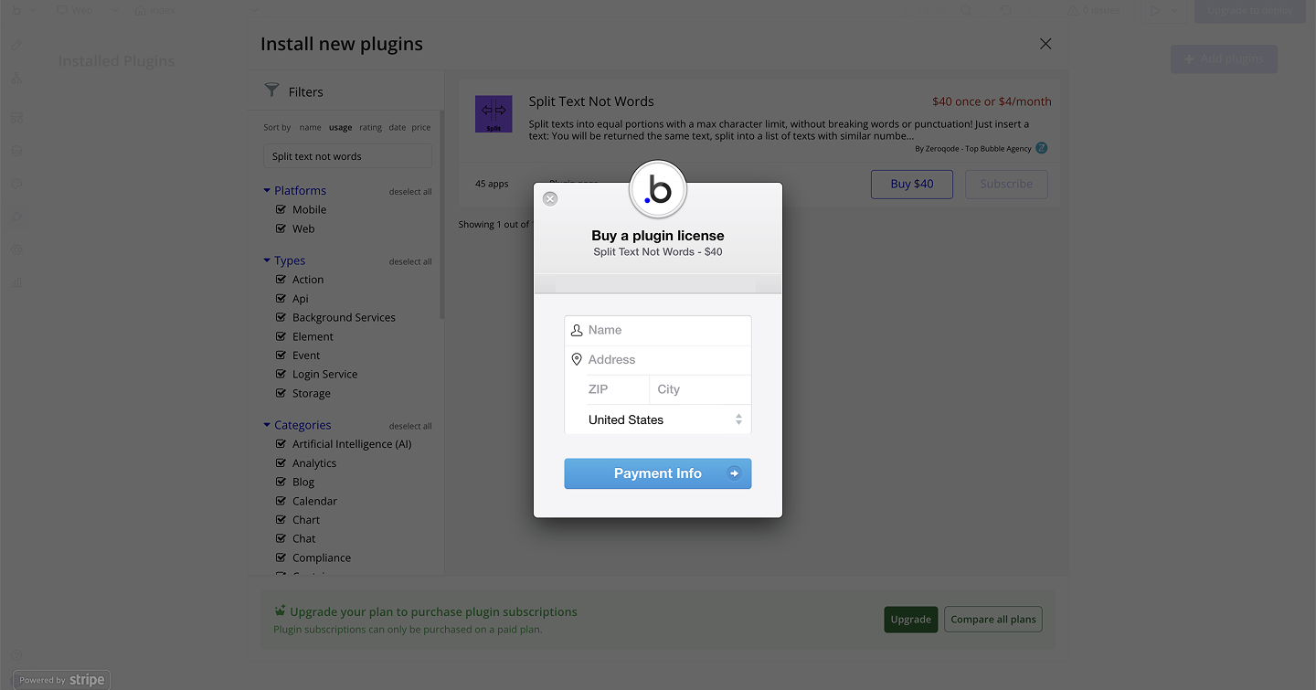
Task: Open Settings gear icon in left sidebar
Action: [x=16, y=249]
